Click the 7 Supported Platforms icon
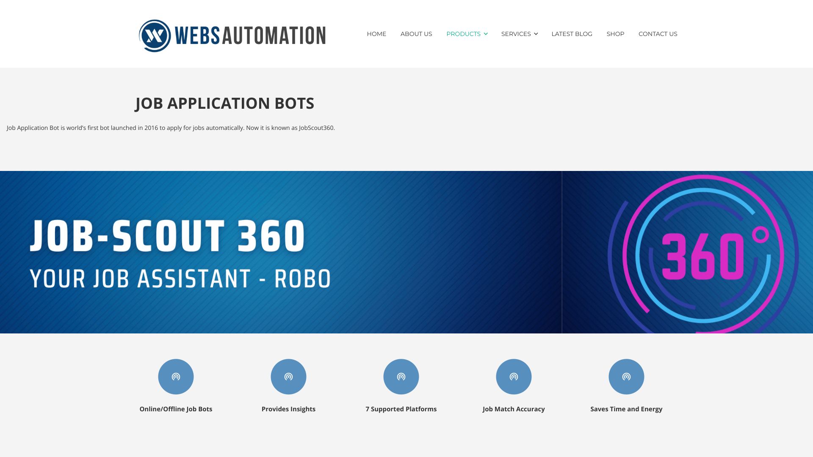Image resolution: width=813 pixels, height=457 pixels. click(x=401, y=376)
